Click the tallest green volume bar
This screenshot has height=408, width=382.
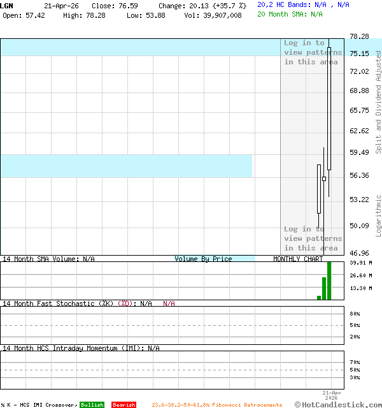tap(329, 280)
